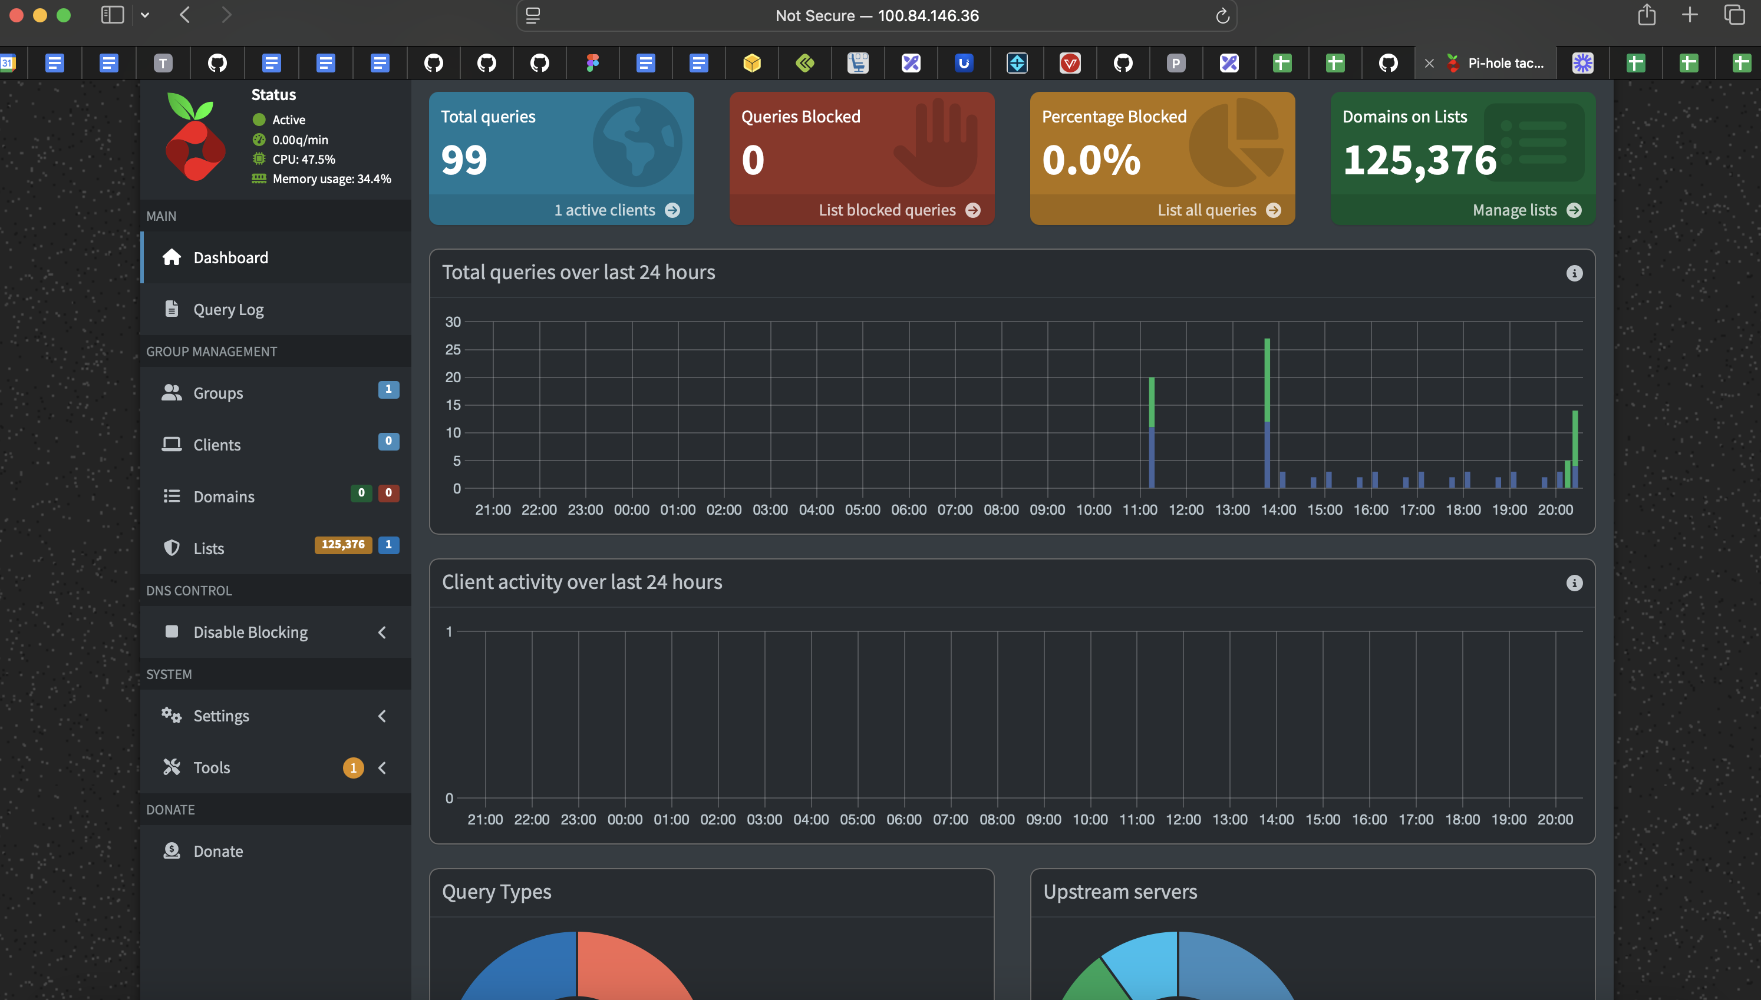Click the Lists shield icon
This screenshot has width=1761, height=1000.
(x=172, y=548)
